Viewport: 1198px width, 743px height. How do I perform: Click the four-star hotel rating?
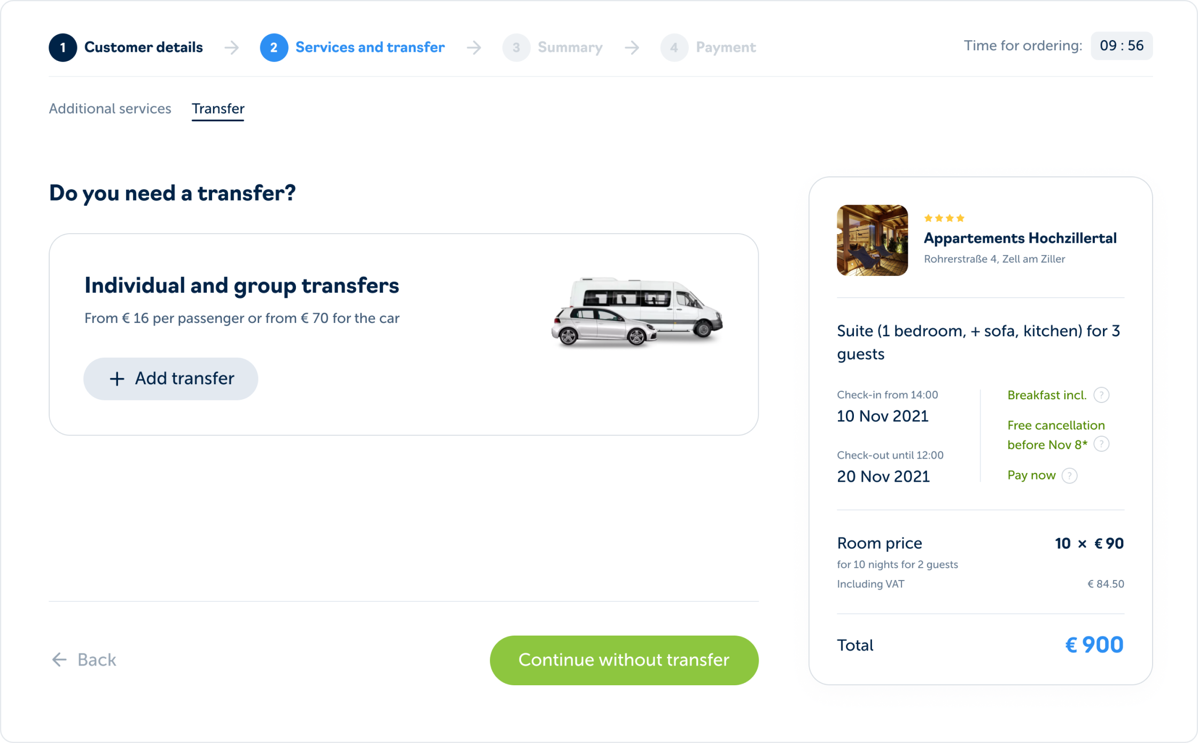coord(944,218)
